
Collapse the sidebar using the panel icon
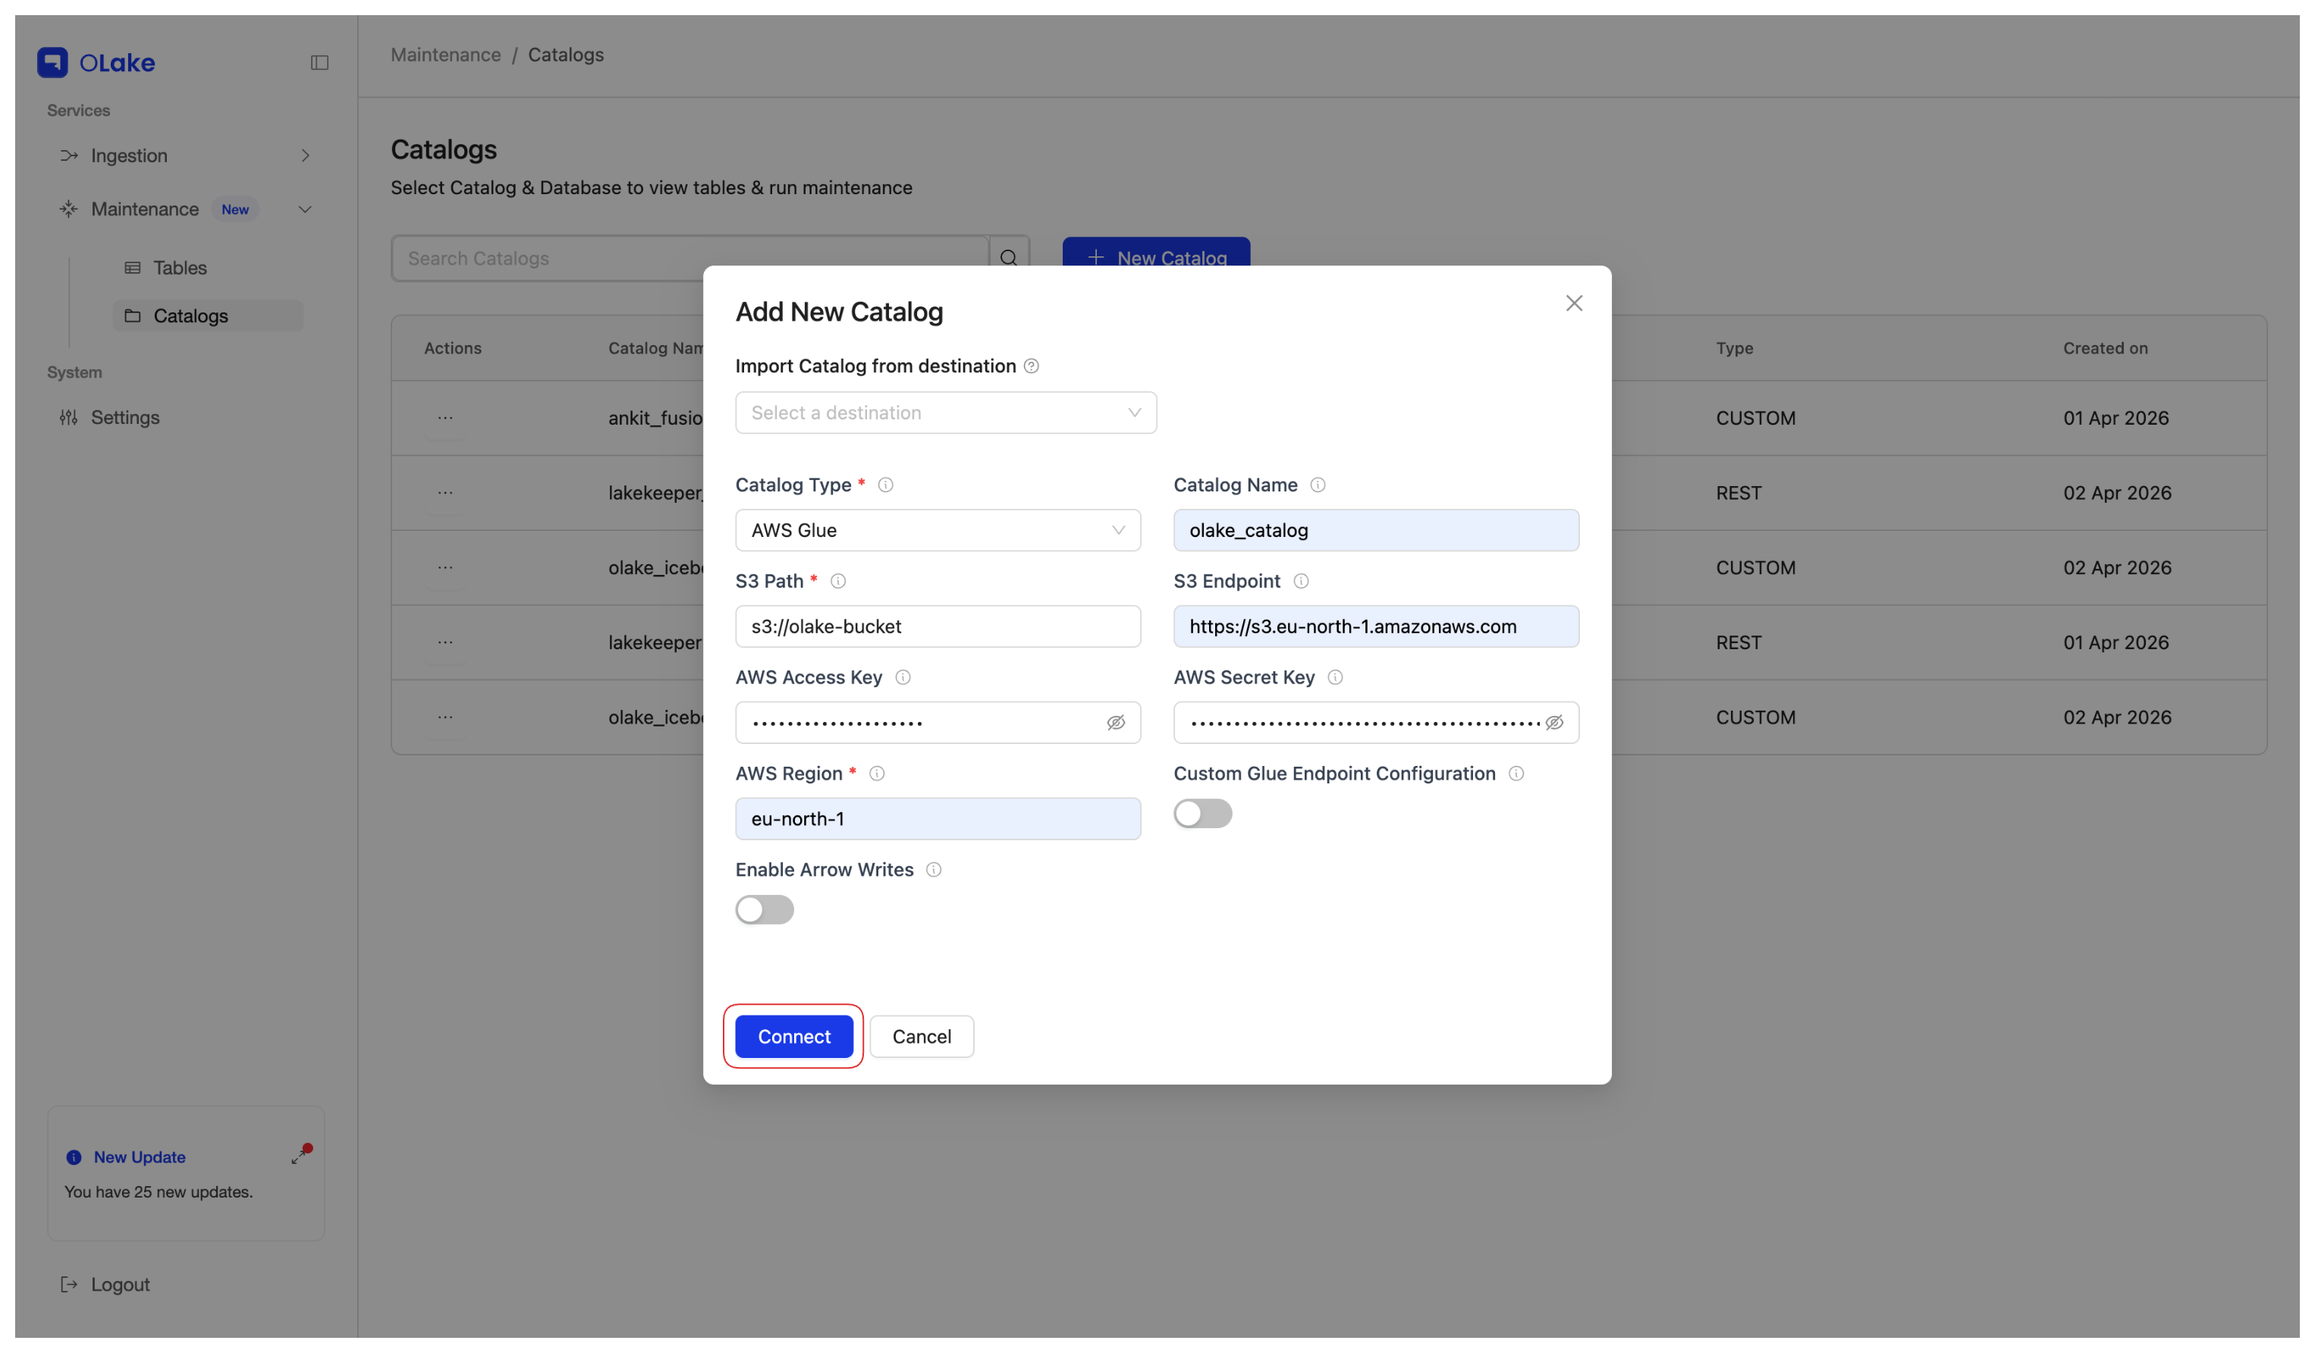tap(319, 62)
